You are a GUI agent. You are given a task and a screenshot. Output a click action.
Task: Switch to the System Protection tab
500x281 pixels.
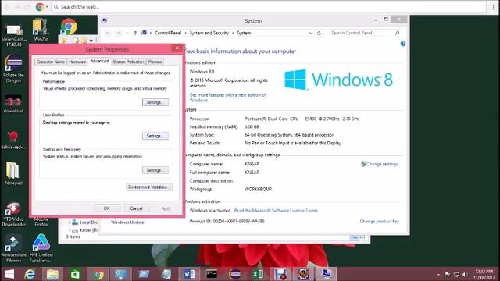tap(129, 62)
